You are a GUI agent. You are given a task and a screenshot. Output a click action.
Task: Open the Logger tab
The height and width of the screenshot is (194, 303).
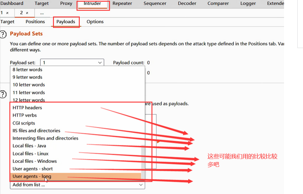click(248, 3)
